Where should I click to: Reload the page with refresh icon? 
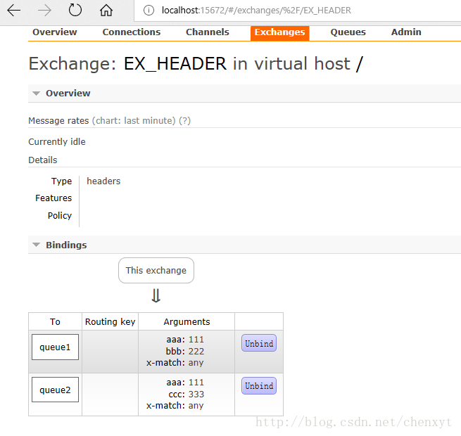(75, 11)
